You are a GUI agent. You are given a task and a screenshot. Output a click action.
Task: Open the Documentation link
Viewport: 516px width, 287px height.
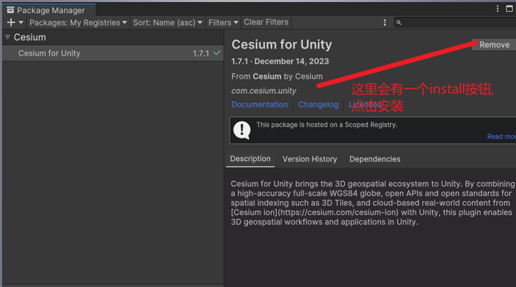pos(260,104)
